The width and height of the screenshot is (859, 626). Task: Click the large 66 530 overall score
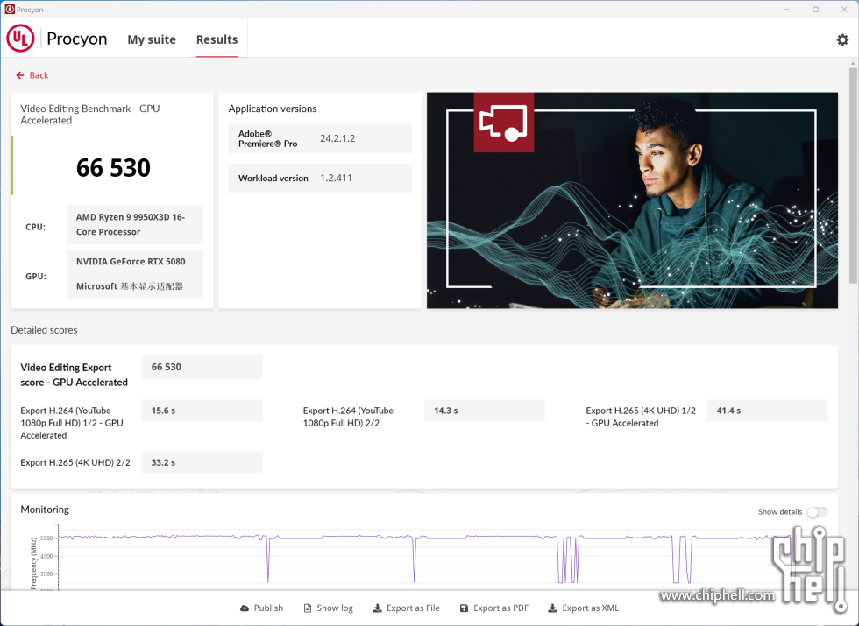pos(113,167)
